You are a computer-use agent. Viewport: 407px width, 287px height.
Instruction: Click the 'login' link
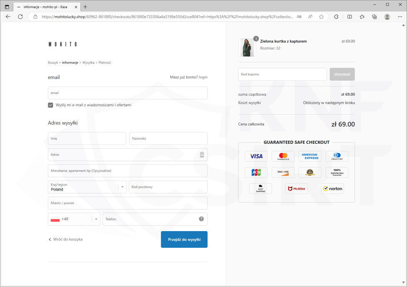pos(203,77)
